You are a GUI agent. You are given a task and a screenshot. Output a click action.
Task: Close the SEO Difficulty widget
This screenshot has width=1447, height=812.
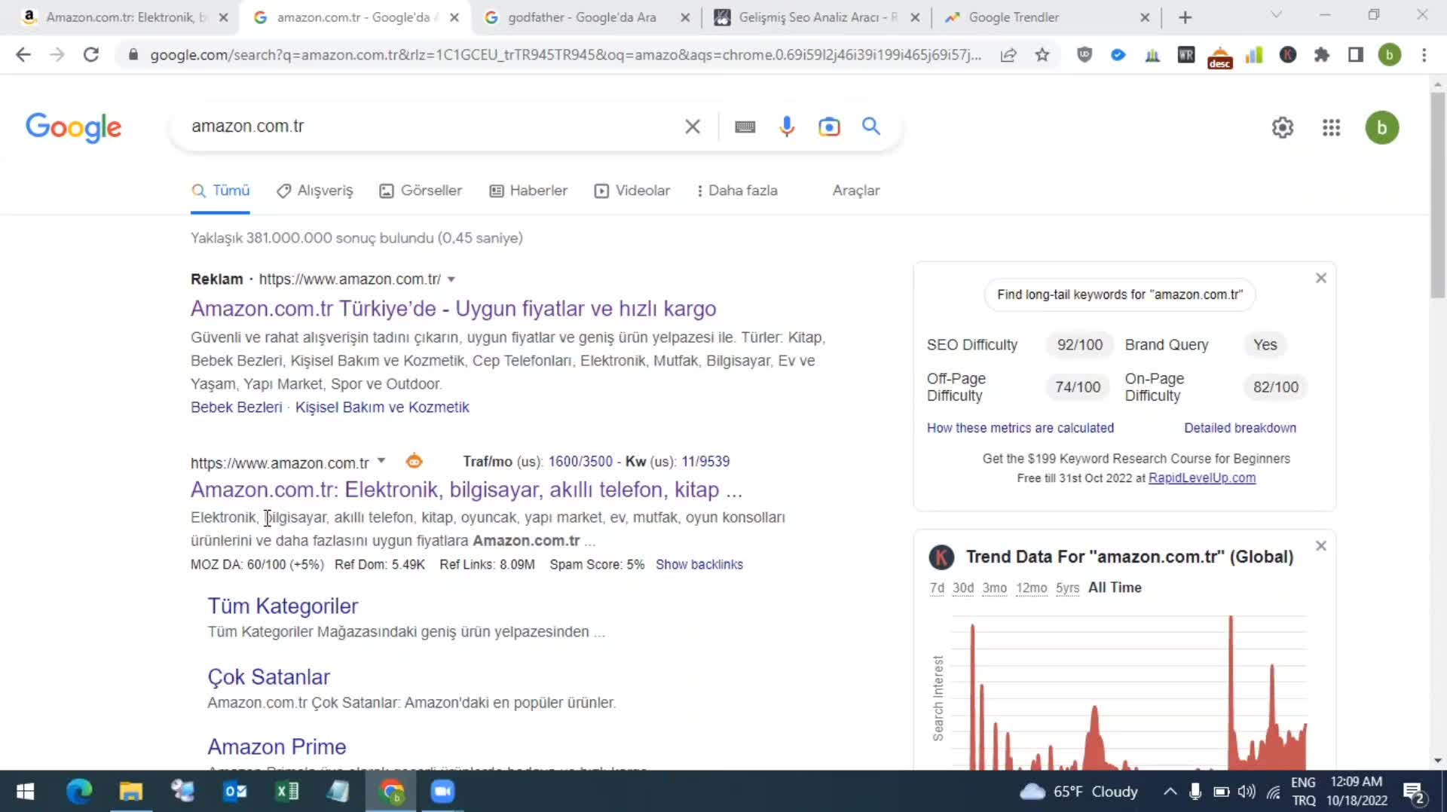(1321, 278)
